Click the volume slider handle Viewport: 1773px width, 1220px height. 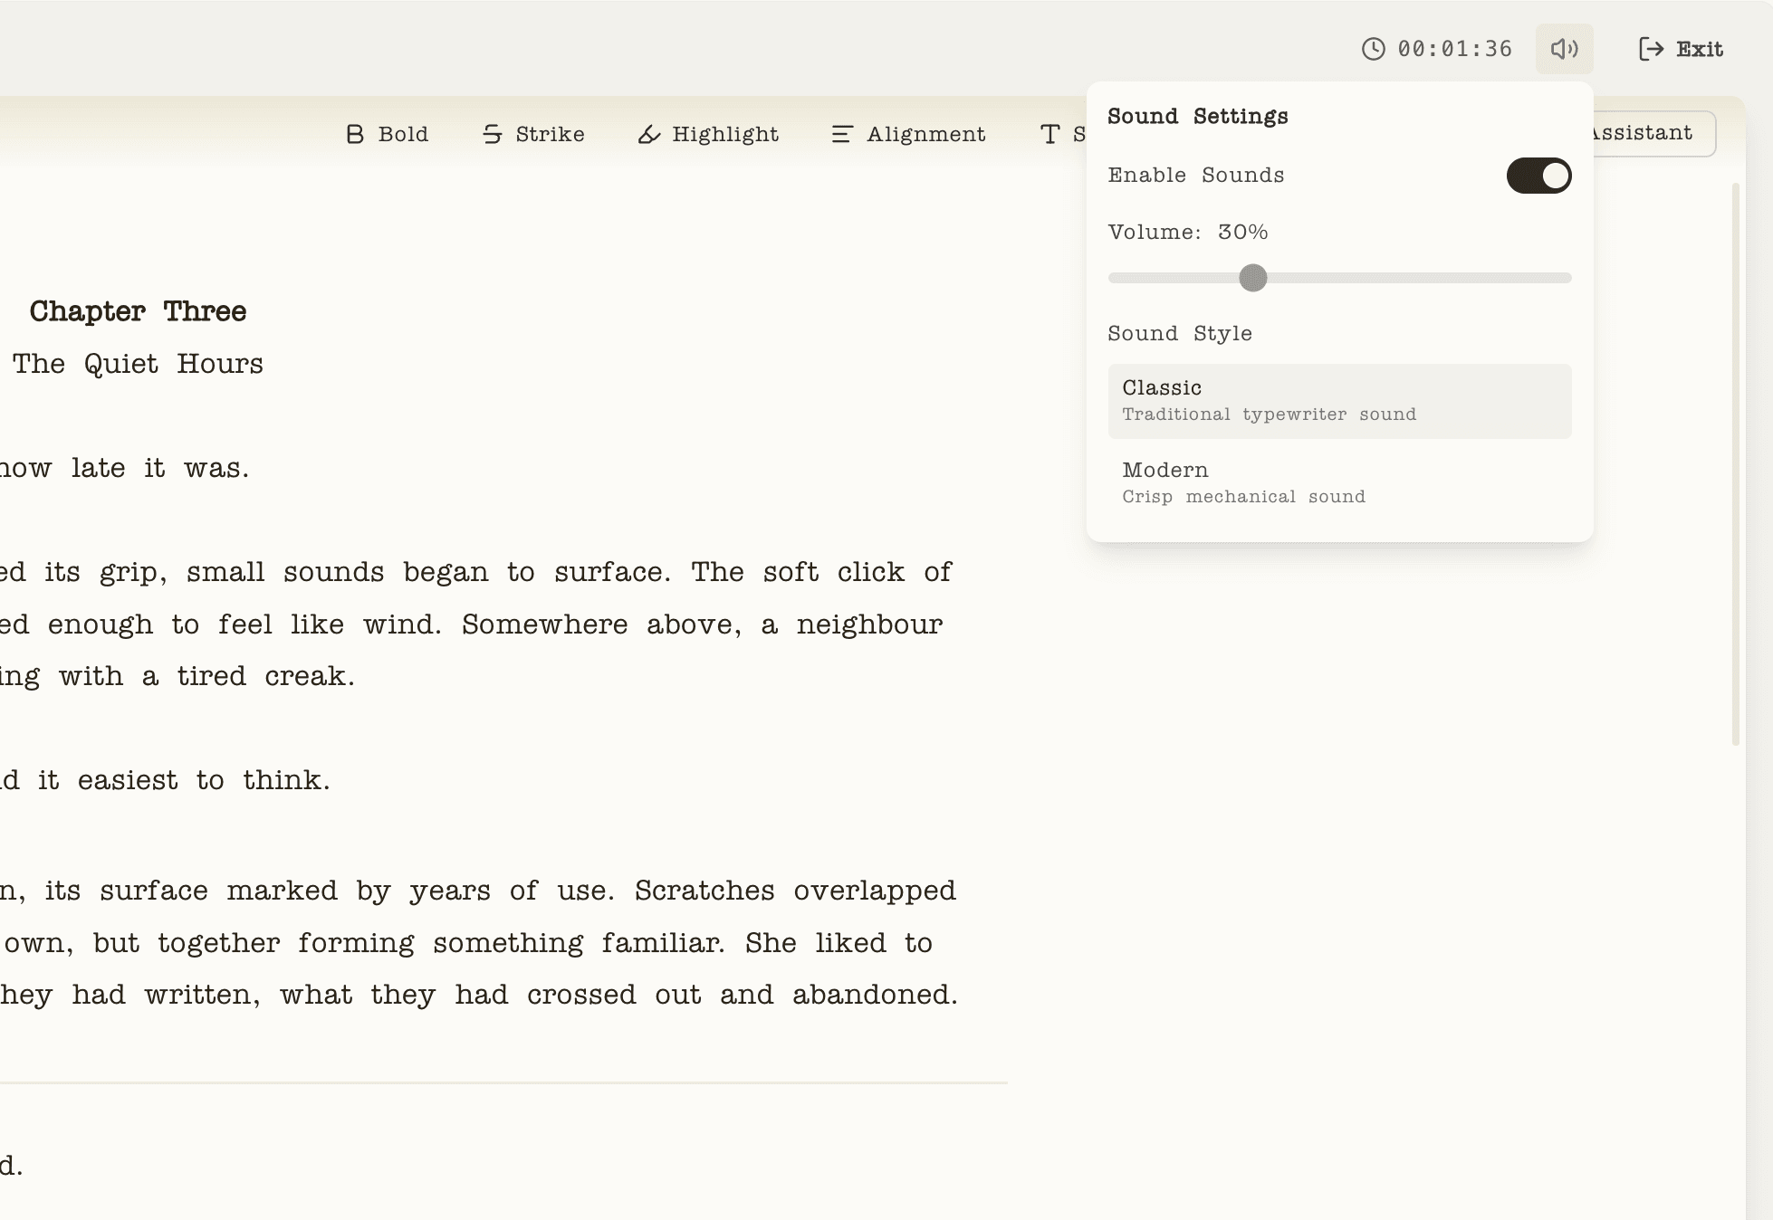[1252, 278]
